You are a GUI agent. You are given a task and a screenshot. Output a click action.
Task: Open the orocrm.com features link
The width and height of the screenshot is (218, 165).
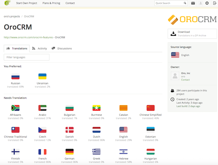pyautogui.click(x=28, y=37)
